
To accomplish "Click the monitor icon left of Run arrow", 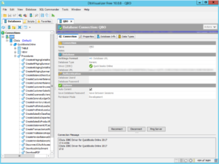I will tap(47, 16).
